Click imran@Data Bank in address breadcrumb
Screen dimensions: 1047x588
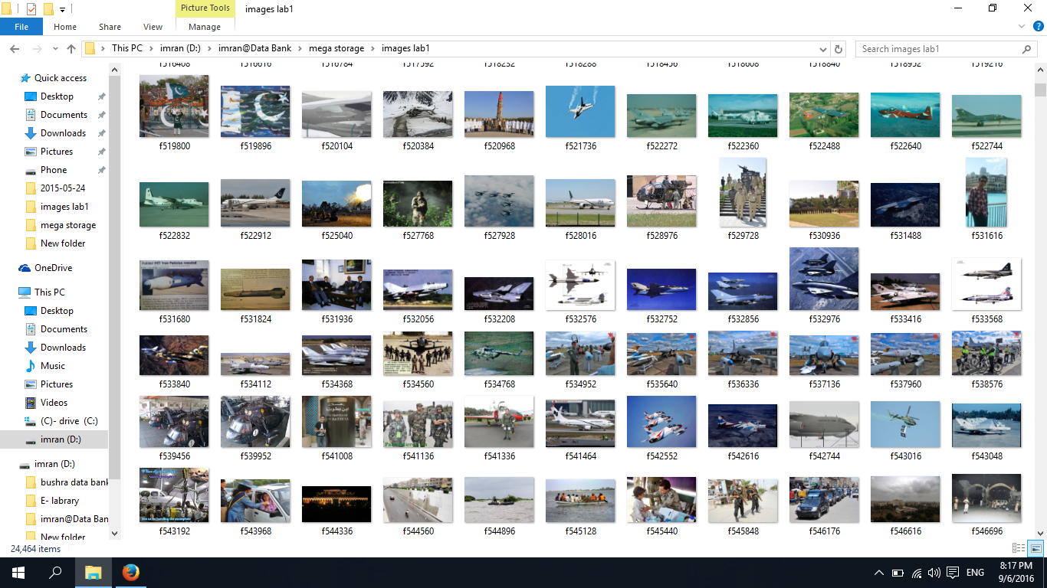pos(255,48)
